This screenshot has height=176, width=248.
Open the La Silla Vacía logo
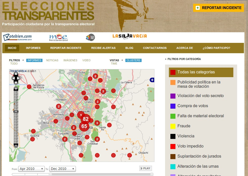129,36
